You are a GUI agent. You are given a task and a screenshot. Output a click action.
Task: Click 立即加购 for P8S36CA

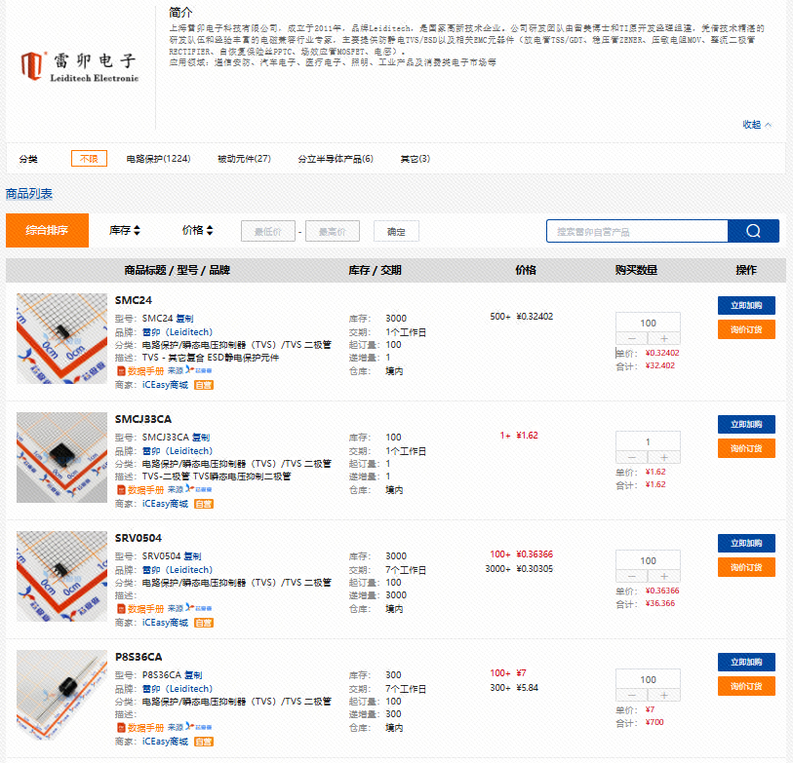click(x=746, y=662)
